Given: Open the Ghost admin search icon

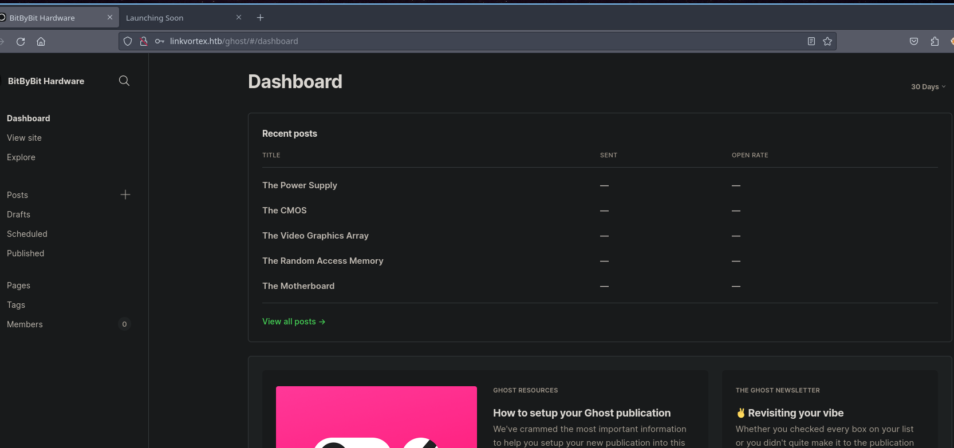Looking at the screenshot, I should (124, 81).
